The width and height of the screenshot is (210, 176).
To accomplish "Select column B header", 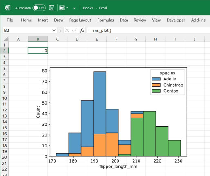I will [38, 39].
